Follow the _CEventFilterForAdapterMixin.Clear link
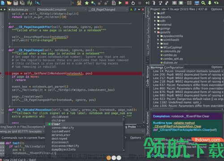 click(178, 127)
